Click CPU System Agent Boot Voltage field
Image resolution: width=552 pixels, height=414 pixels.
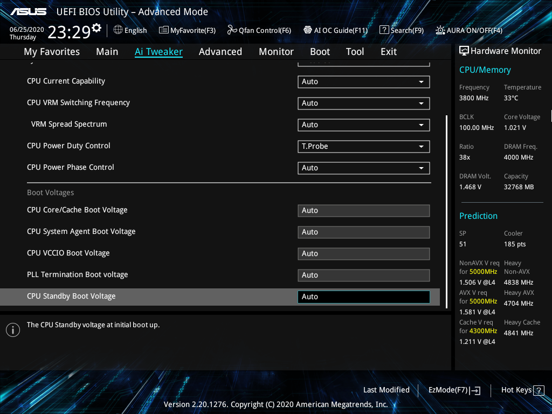[x=364, y=232]
